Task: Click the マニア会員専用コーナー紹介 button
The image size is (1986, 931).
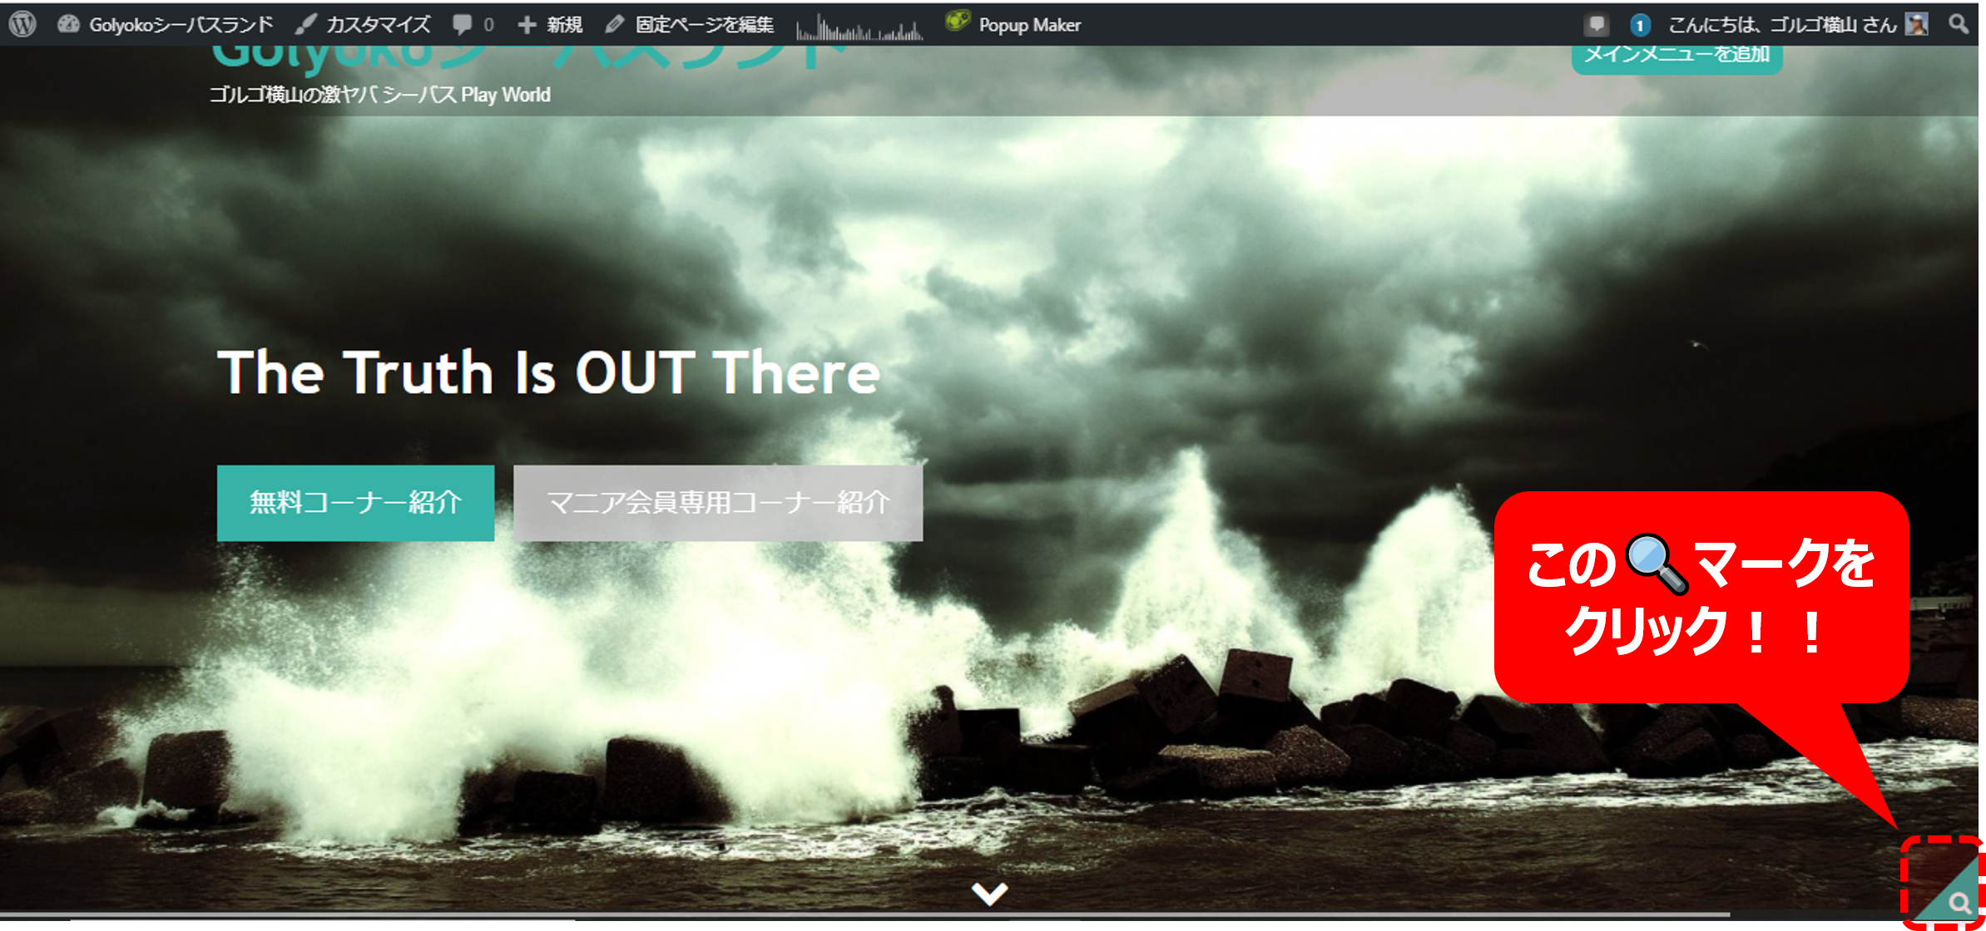Action: pos(717,503)
